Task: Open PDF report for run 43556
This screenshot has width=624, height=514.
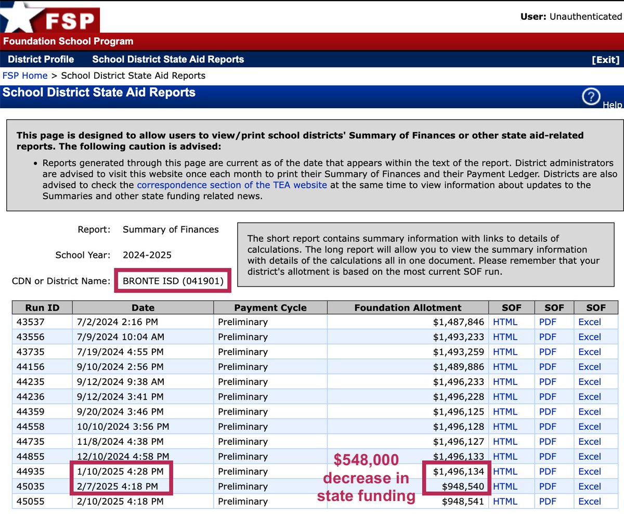Action: pos(548,337)
